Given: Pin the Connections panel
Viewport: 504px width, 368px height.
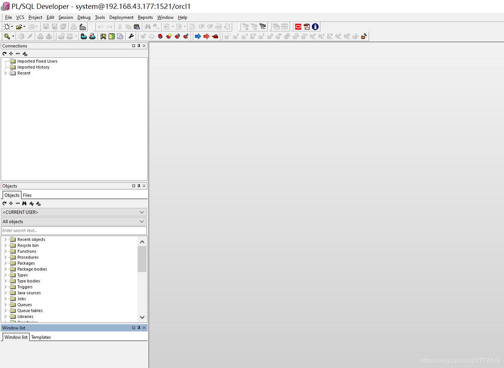Looking at the screenshot, I should pyautogui.click(x=139, y=46).
